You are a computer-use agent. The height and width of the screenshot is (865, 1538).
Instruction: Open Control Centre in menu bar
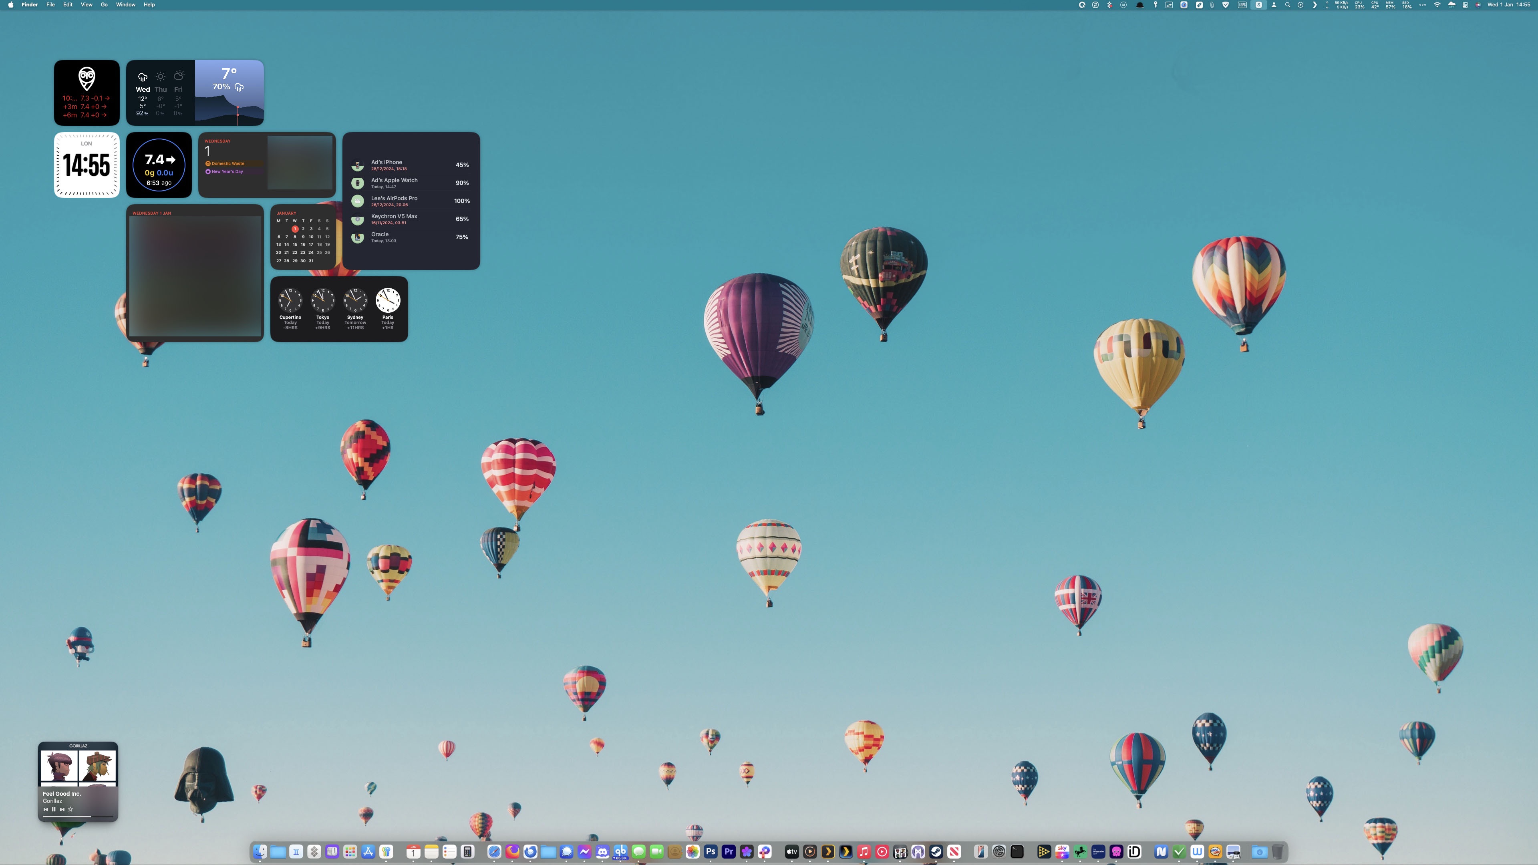[x=1465, y=5]
